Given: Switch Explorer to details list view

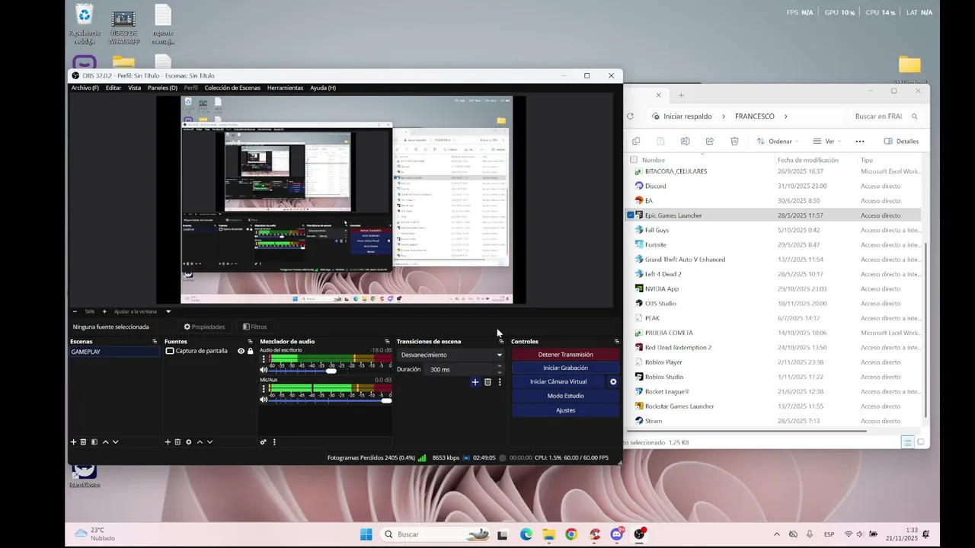Looking at the screenshot, I should [907, 442].
